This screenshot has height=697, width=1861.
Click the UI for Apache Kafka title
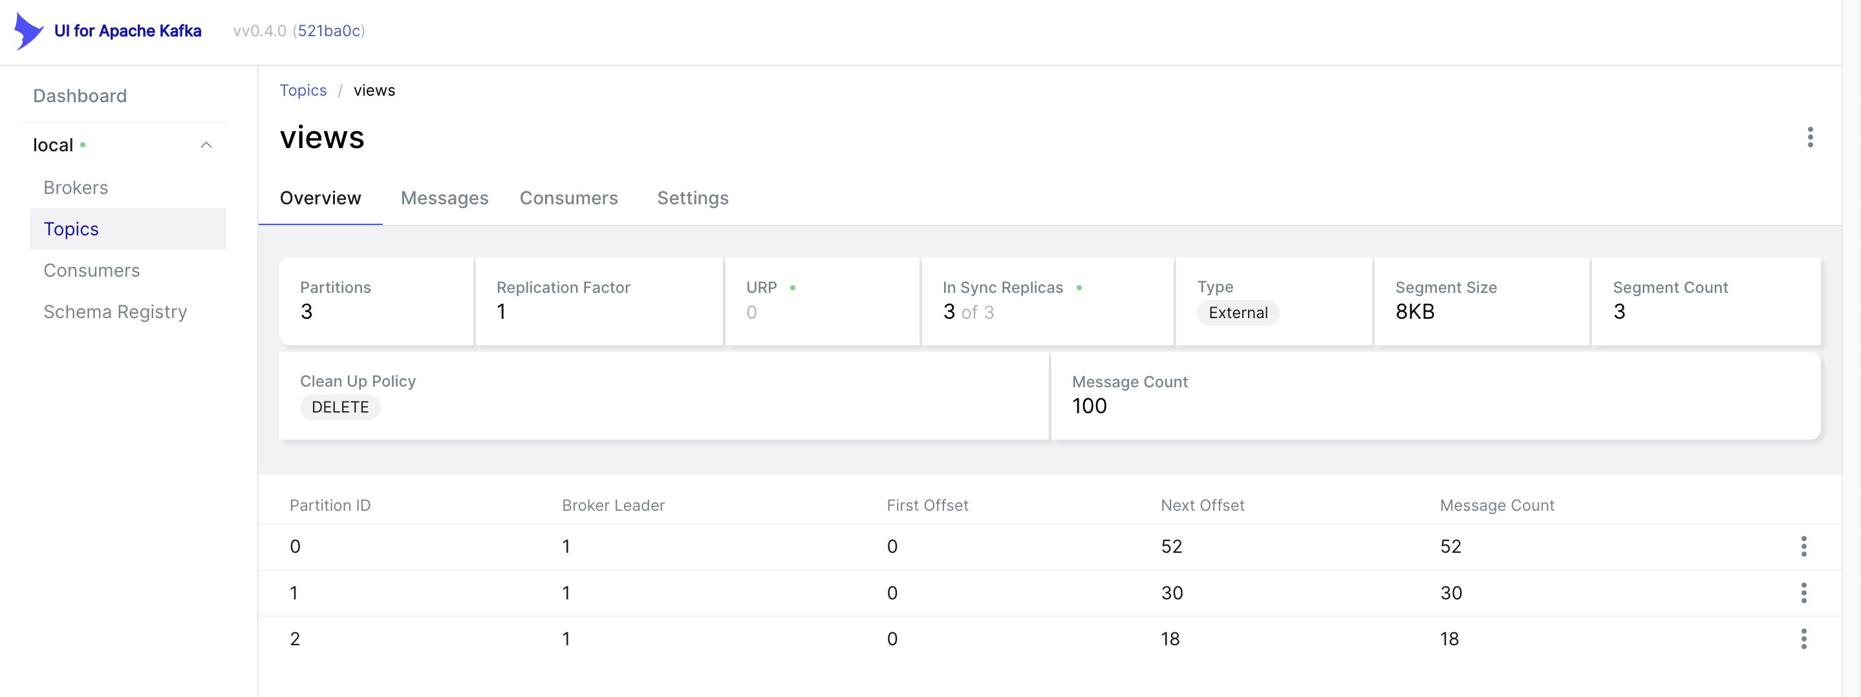[x=128, y=31]
